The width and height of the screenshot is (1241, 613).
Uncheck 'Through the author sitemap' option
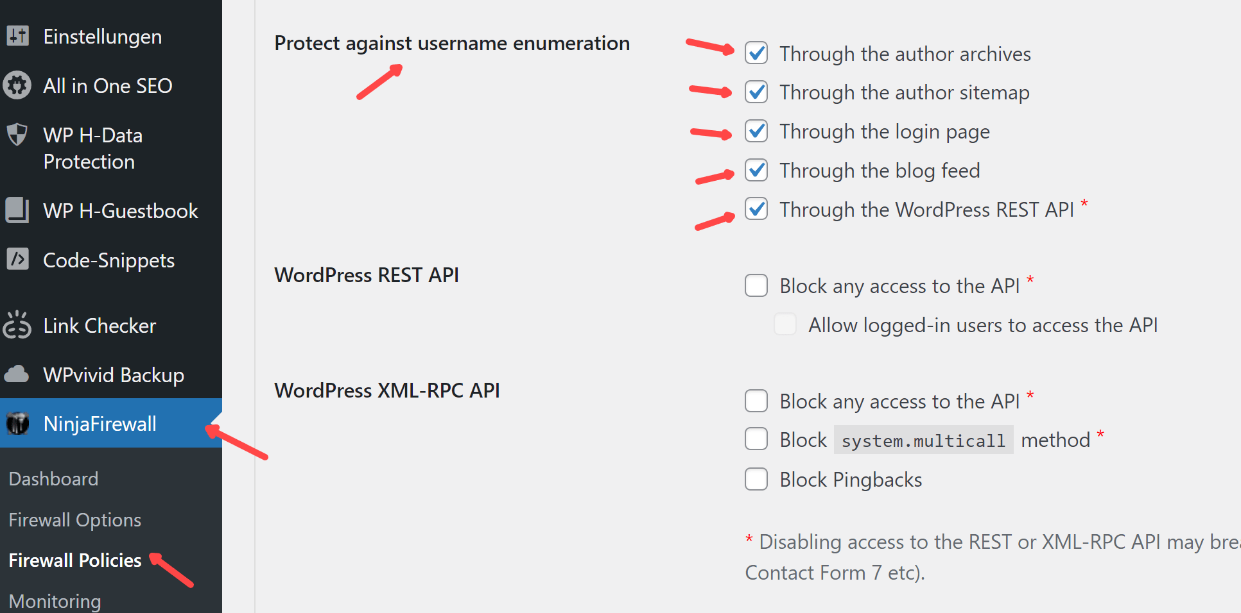756,92
